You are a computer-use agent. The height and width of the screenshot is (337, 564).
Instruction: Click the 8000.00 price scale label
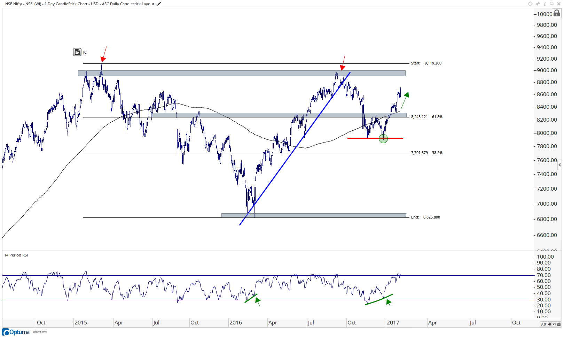tap(547, 133)
